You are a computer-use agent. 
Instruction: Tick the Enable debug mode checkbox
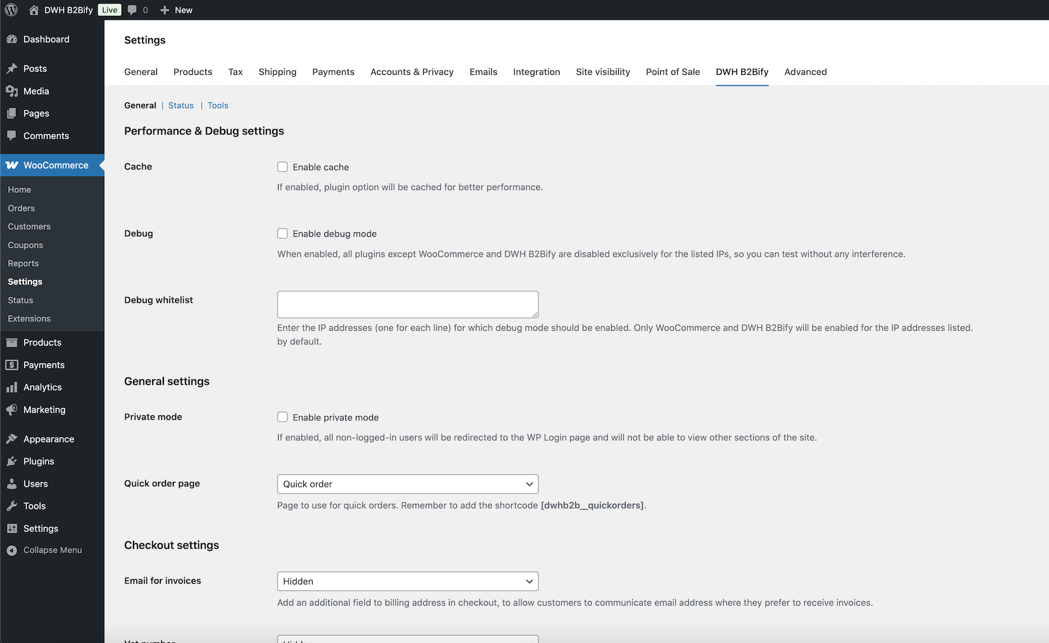(282, 233)
